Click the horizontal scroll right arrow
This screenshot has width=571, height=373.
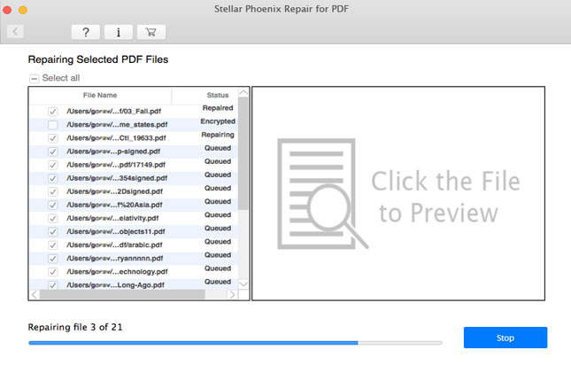point(232,294)
